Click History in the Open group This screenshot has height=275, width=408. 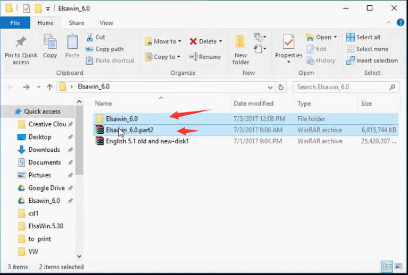coord(321,61)
